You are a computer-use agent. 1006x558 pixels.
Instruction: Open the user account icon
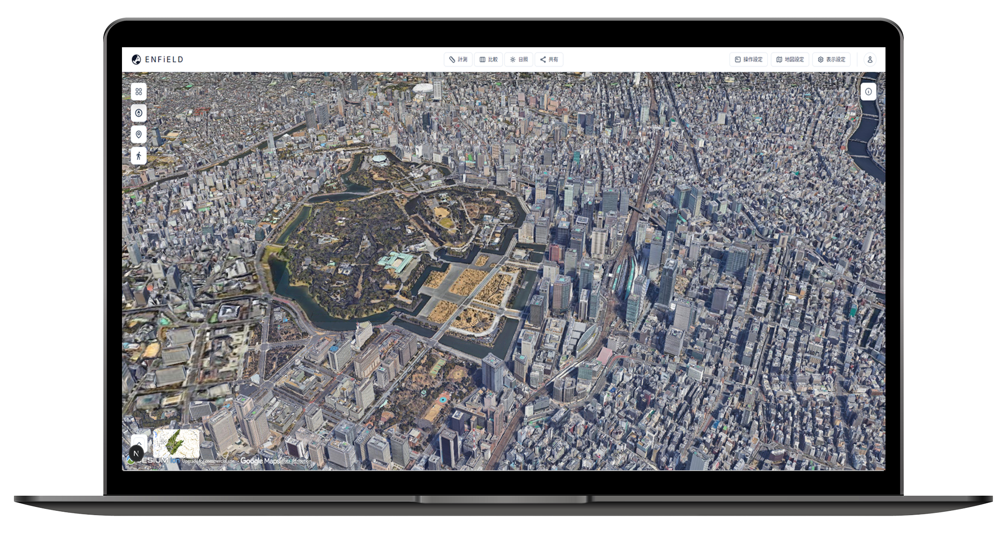(x=870, y=59)
